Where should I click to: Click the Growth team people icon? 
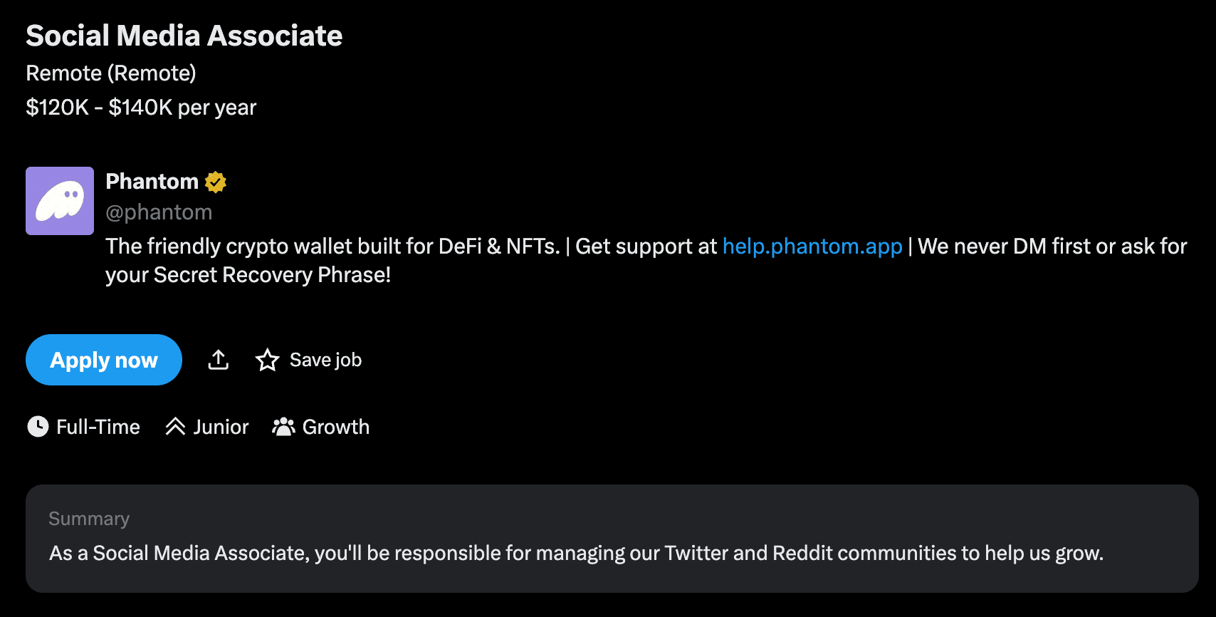pyautogui.click(x=283, y=427)
